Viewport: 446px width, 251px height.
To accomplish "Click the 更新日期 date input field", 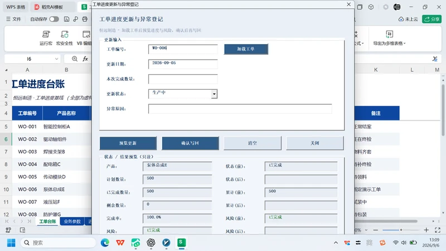I will (x=183, y=64).
